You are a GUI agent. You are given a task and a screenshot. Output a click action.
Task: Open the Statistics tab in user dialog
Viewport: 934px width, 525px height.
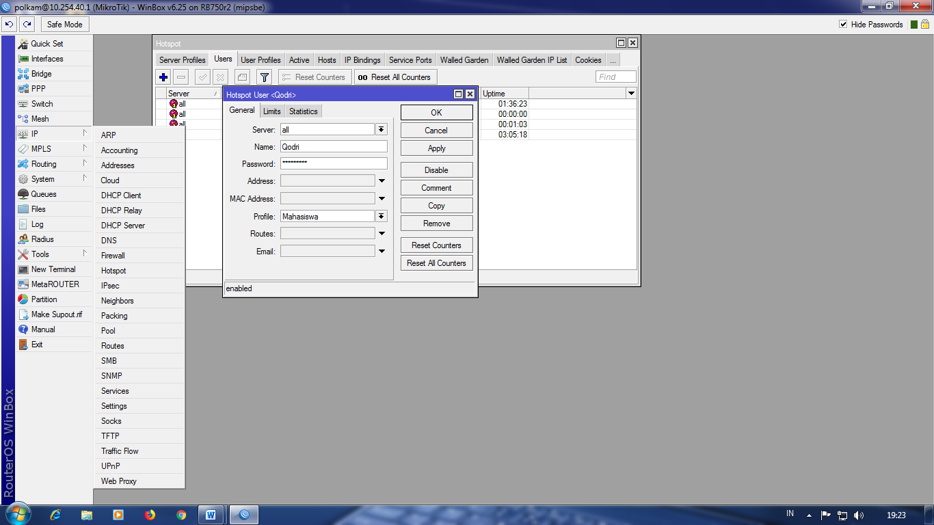tap(304, 111)
